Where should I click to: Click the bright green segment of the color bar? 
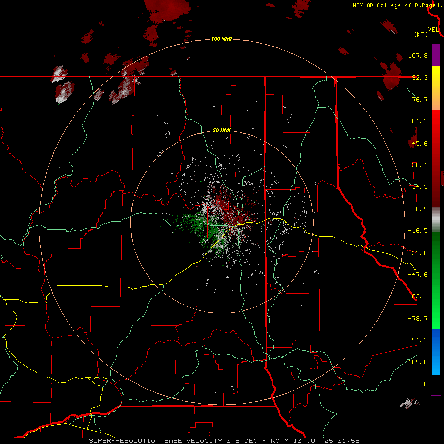pos(436,280)
